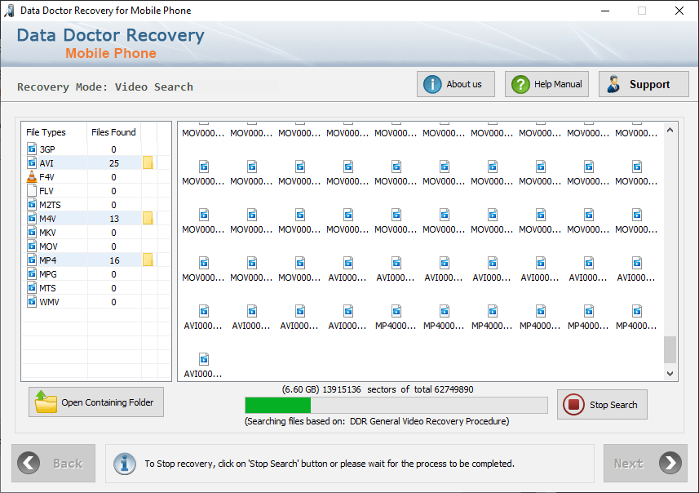The height and width of the screenshot is (493, 699).
Task: Click the app icon in title bar
Action: pyautogui.click(x=9, y=11)
